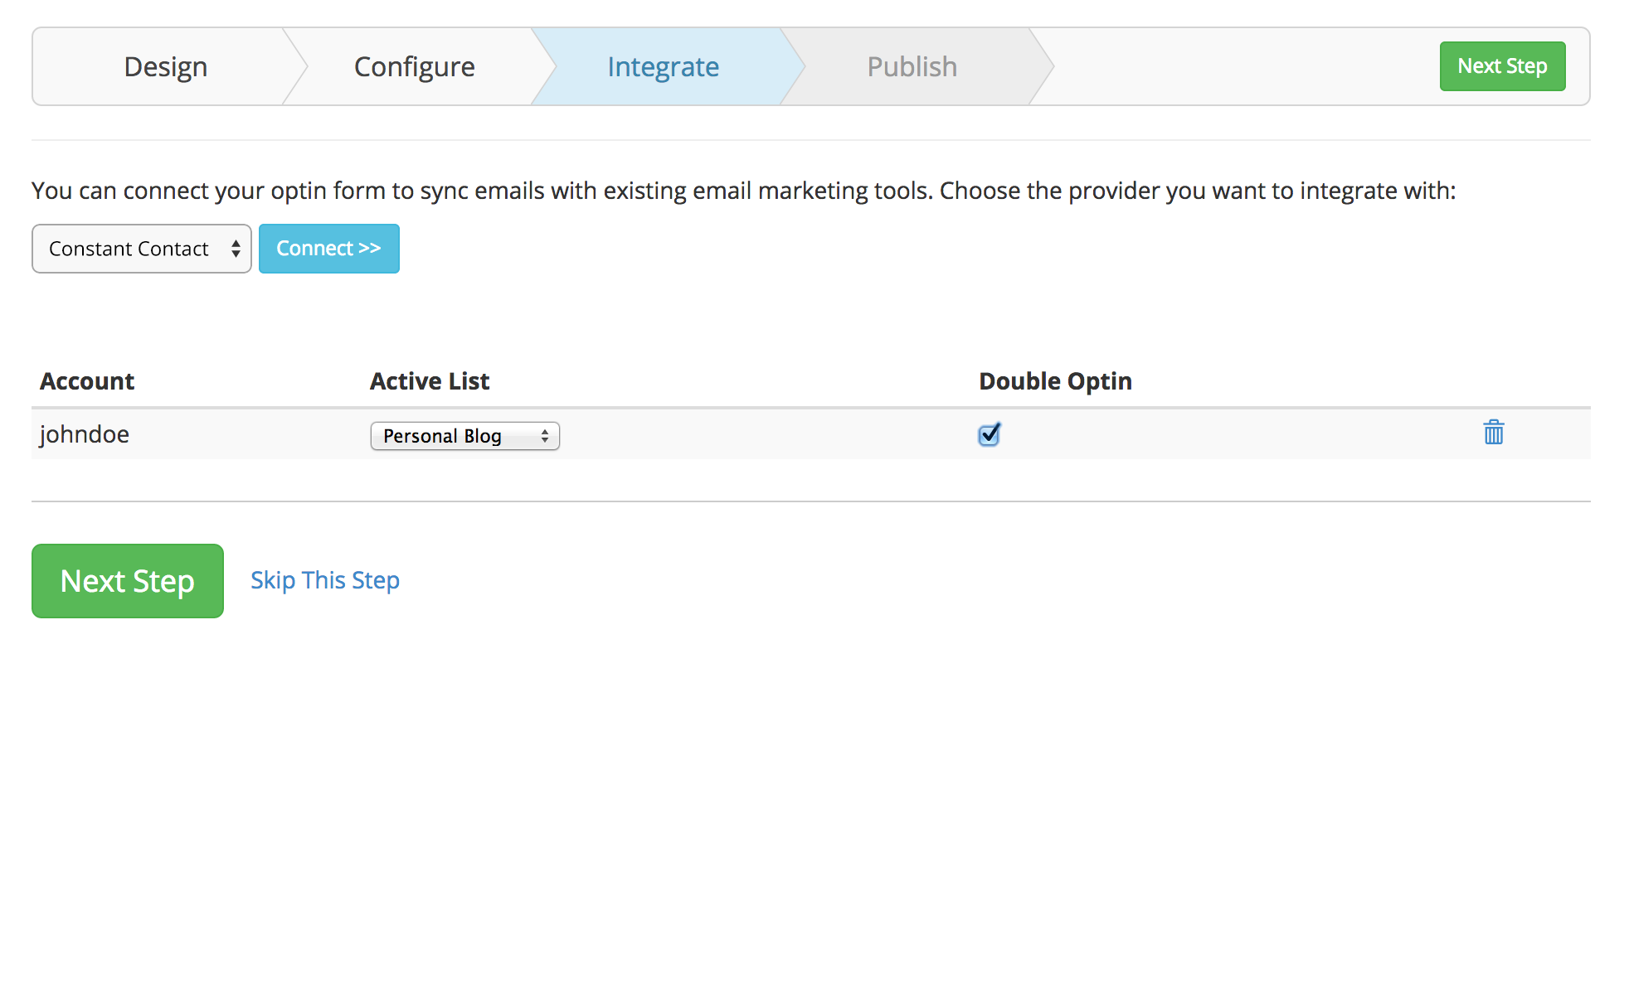Click the up-down arrows beside Personal Blog
Viewport: 1629px width, 983px height.
pyautogui.click(x=545, y=436)
